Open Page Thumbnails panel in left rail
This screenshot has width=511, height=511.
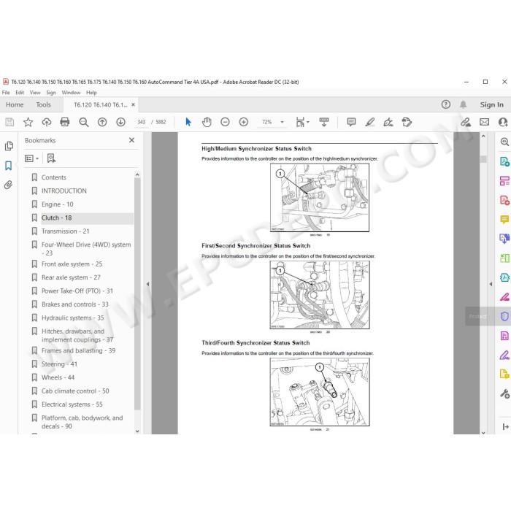[9, 146]
